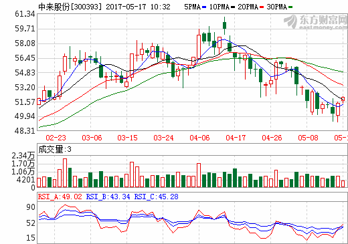Click the 53.20 price axis label
This screenshot has height=244, width=348.
(x=25, y=88)
